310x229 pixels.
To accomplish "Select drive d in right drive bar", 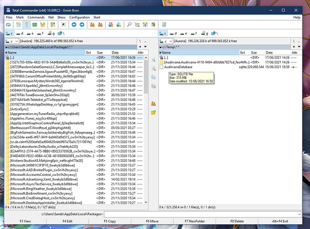I will click(173, 33).
